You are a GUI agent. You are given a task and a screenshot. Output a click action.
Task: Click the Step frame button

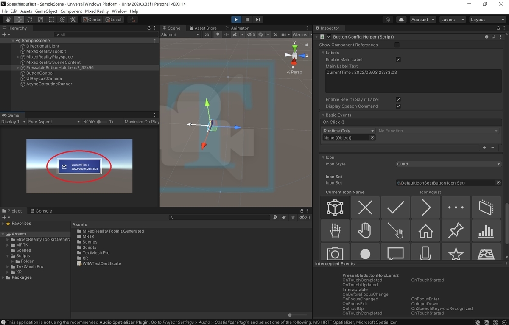pos(257,20)
